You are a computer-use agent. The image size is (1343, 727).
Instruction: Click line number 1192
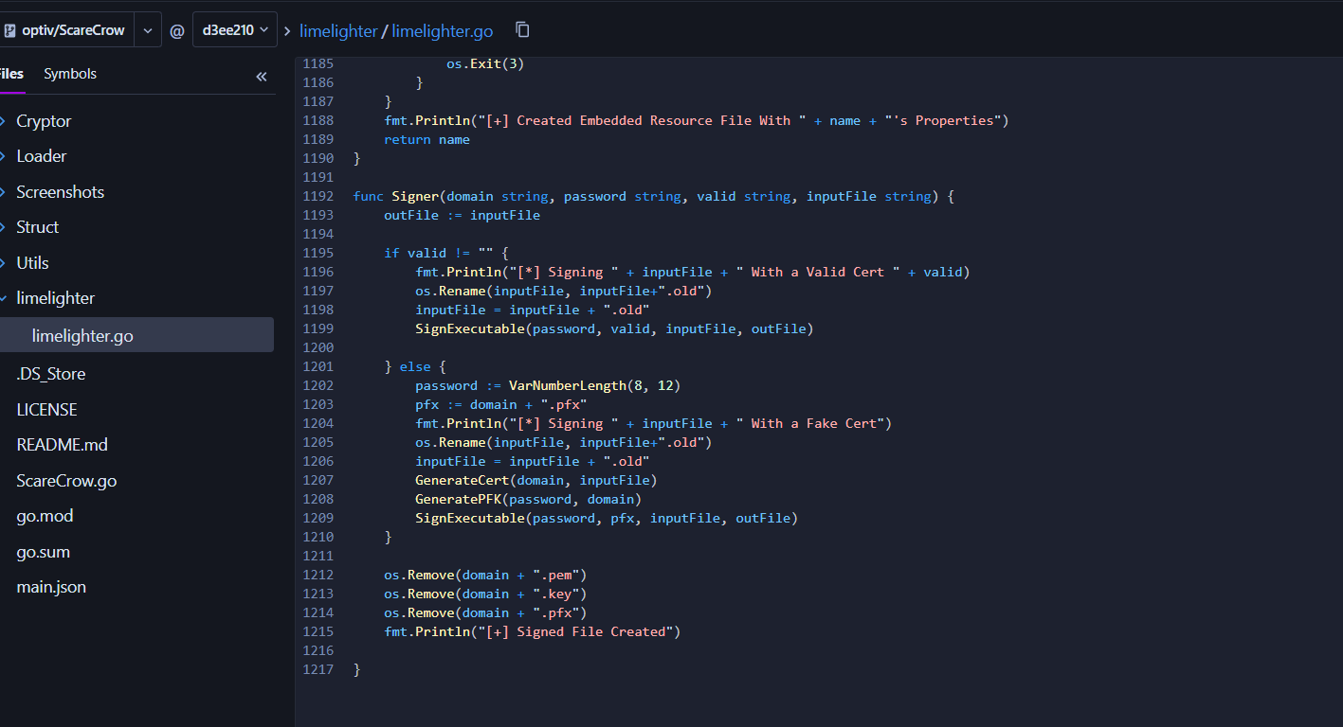[x=318, y=196]
